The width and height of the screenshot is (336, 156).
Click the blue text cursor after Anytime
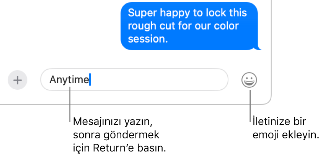pos(90,80)
